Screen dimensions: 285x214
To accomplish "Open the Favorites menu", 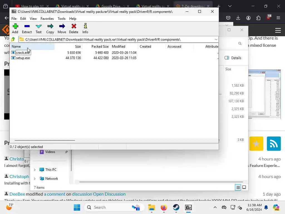I will (x=47, y=19).
